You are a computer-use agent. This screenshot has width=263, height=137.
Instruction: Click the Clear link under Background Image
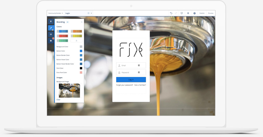(x=58, y=100)
